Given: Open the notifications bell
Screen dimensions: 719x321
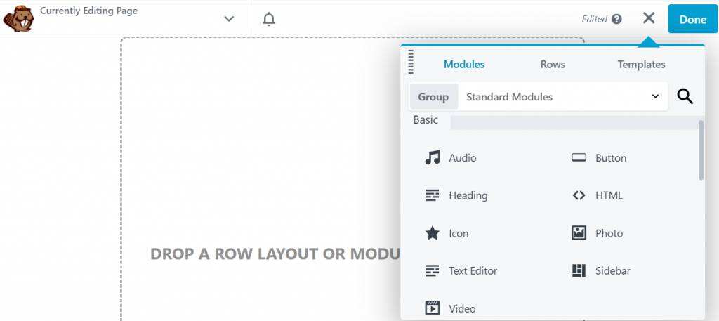Looking at the screenshot, I should coord(269,19).
